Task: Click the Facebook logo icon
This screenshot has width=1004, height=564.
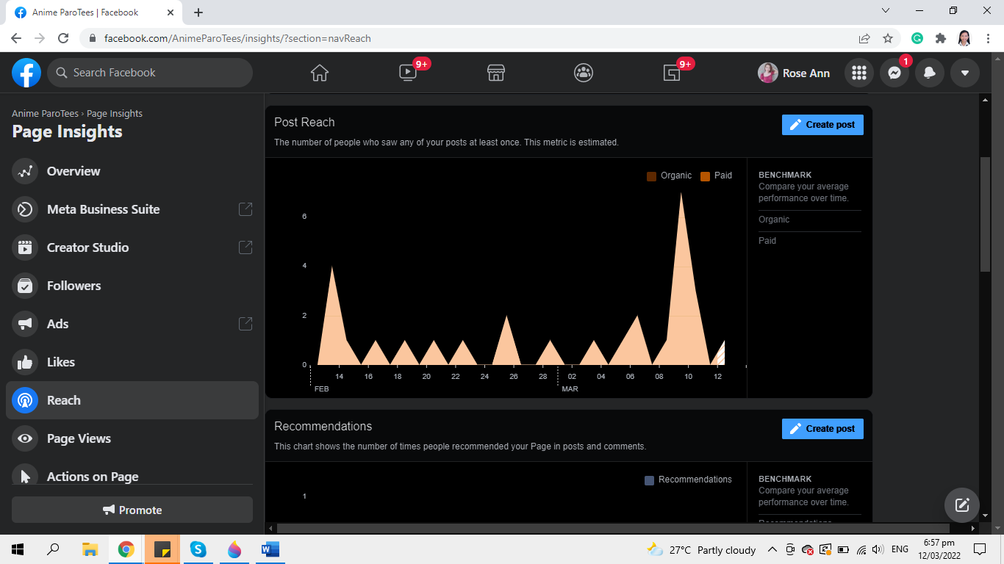Action: pos(26,73)
